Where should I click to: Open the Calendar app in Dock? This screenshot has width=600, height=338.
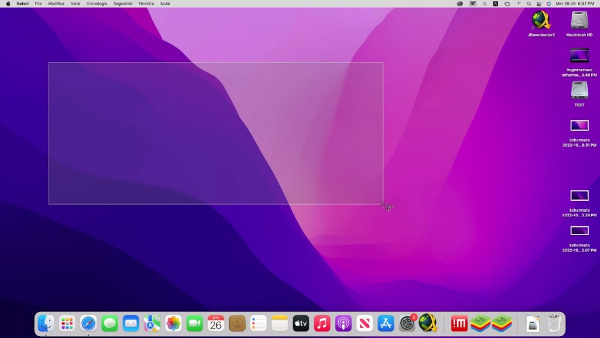[216, 323]
